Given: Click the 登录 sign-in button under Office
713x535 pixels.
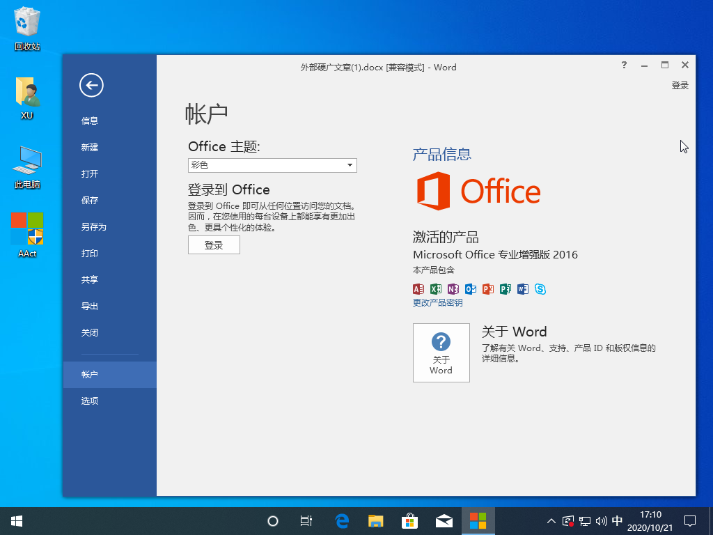Looking at the screenshot, I should [214, 245].
